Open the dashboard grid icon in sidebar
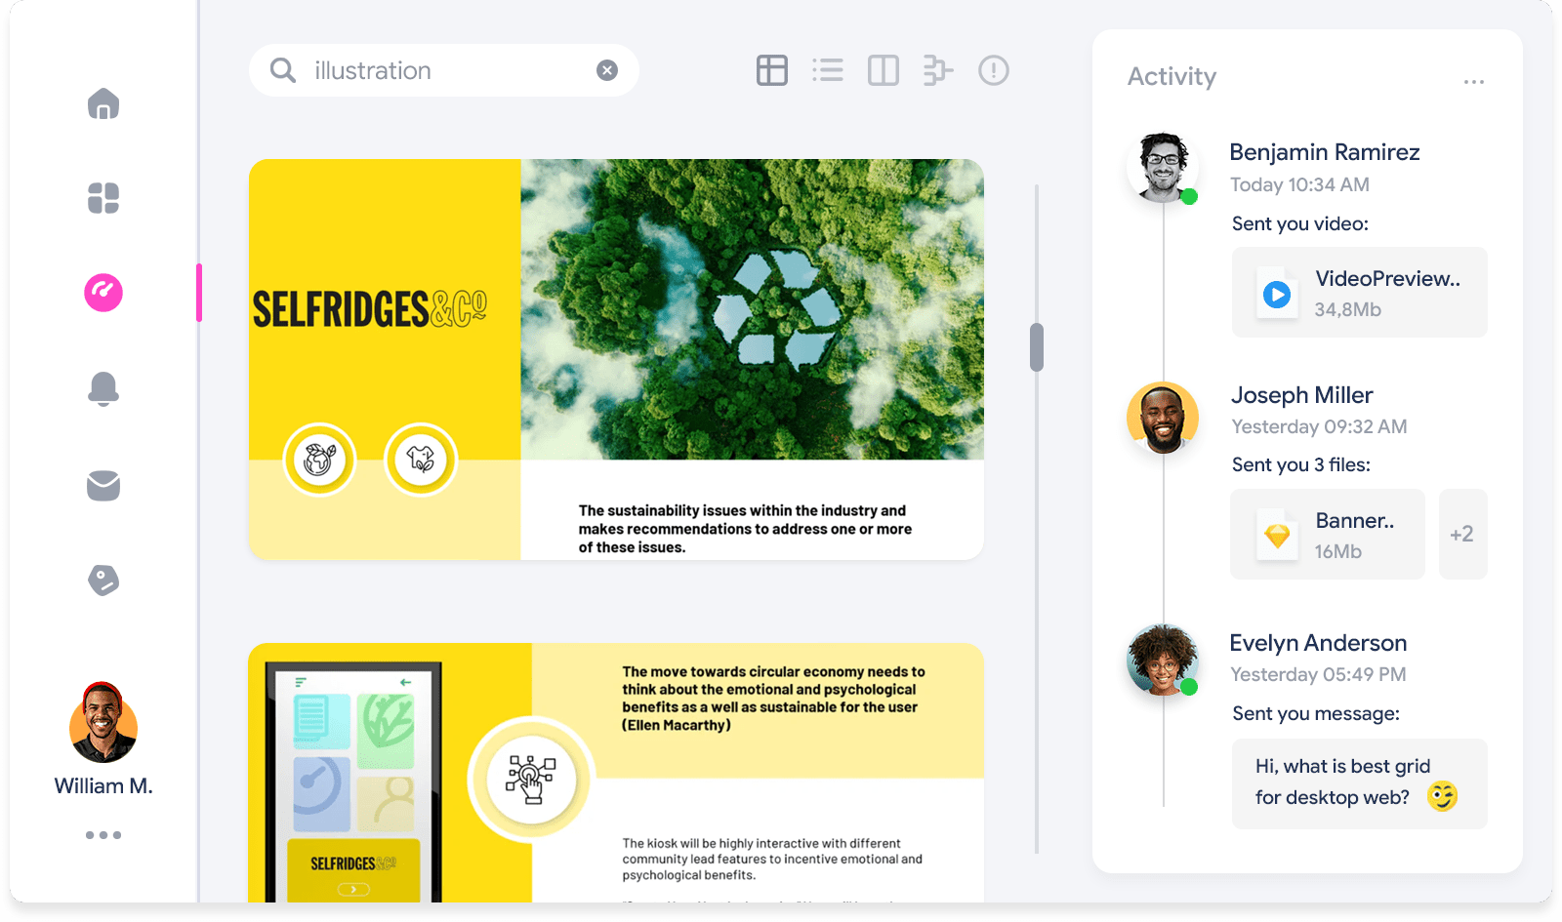The height and width of the screenshot is (922, 1562). tap(103, 198)
